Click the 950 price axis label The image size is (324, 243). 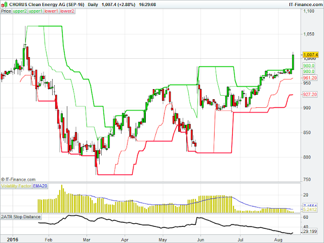pos(307,83)
